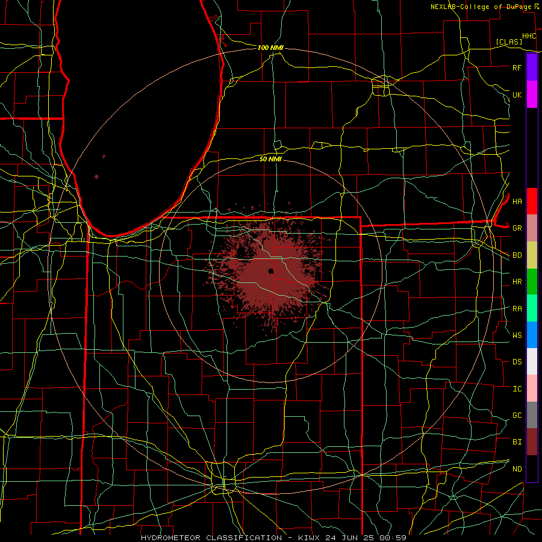Click the KIWX station identifier
The image size is (542, 542).
[310, 538]
